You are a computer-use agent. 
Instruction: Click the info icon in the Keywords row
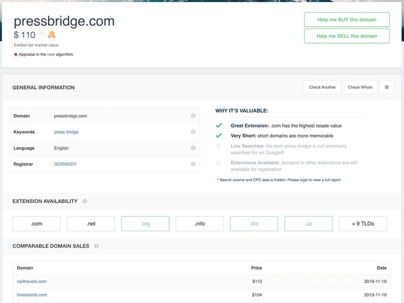click(193, 132)
